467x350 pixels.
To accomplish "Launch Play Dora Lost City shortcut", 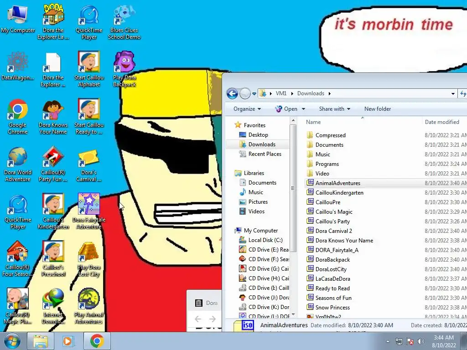I will 89,258.
